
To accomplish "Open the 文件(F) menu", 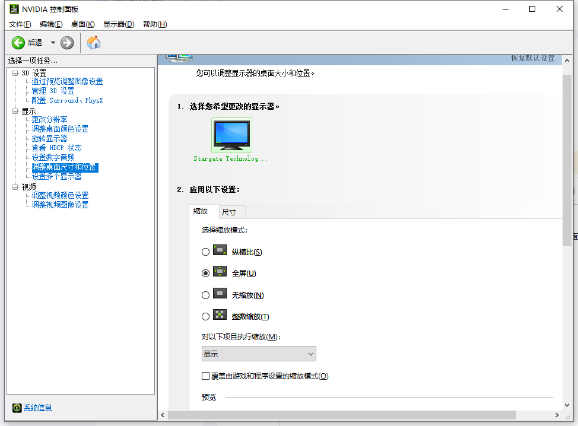I will (x=20, y=24).
